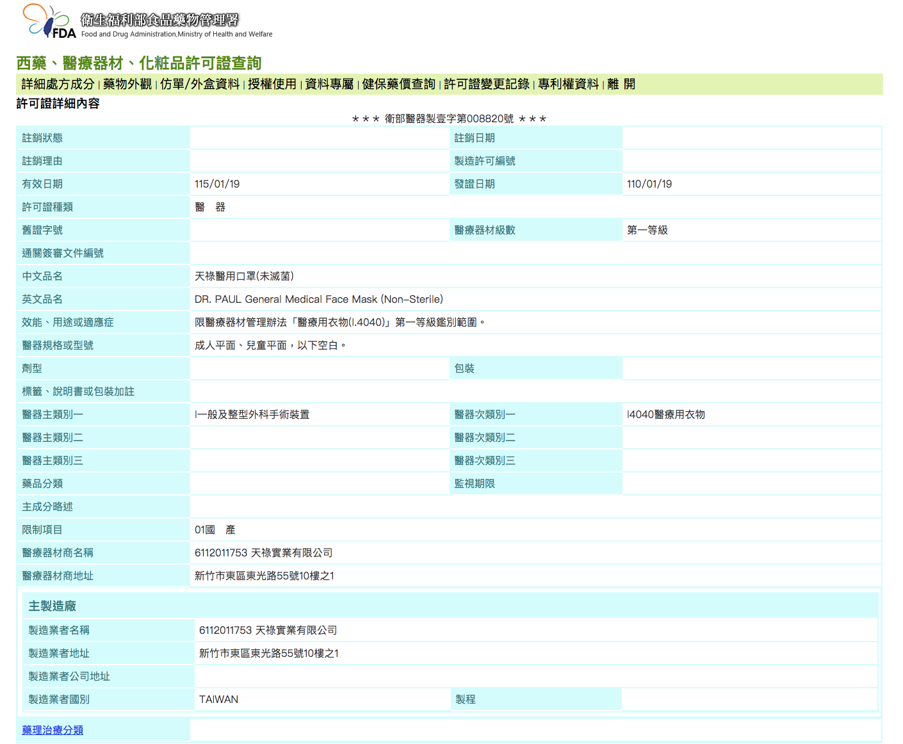Open 健保藥價查詢 menu item
This screenshot has height=744, width=903.
398,84
